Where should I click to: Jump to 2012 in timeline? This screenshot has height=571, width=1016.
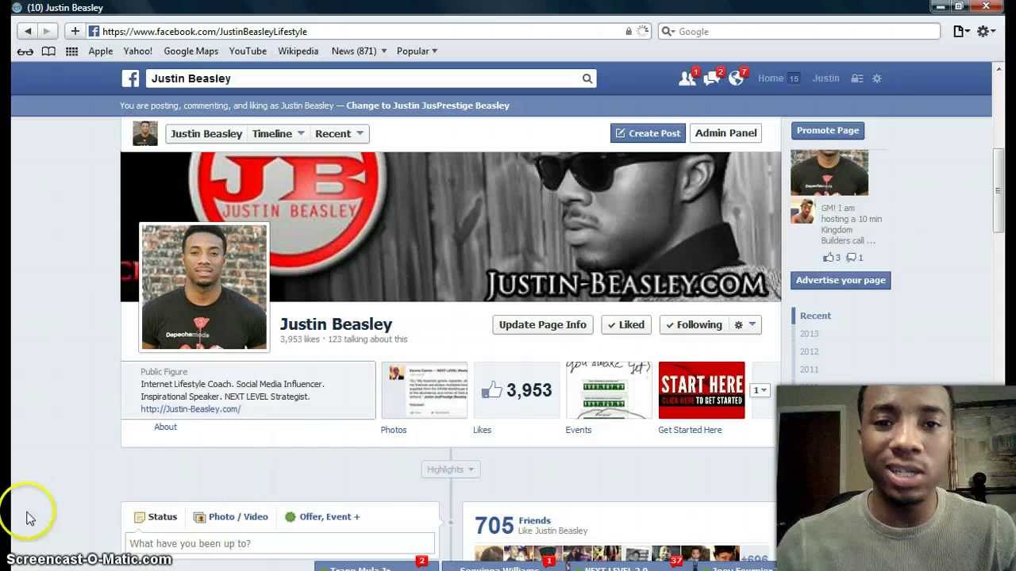(x=809, y=351)
